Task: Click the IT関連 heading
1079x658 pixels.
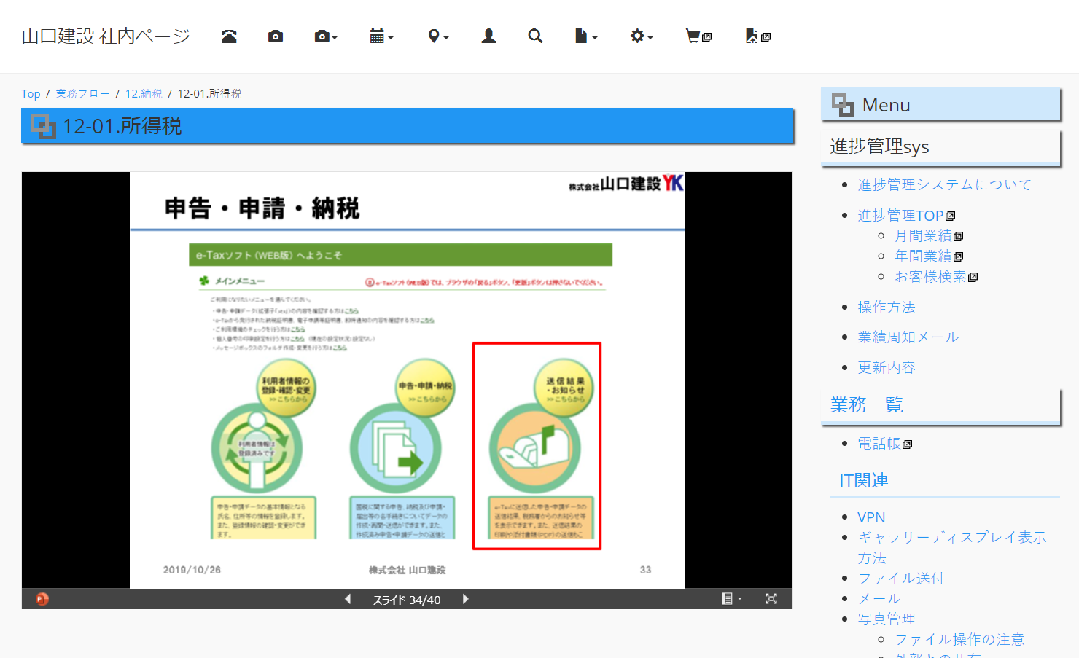Action: point(864,481)
